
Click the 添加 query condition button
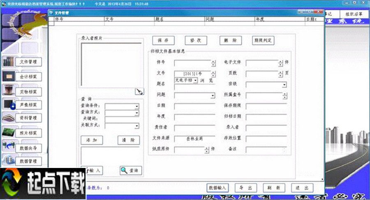[92, 140]
